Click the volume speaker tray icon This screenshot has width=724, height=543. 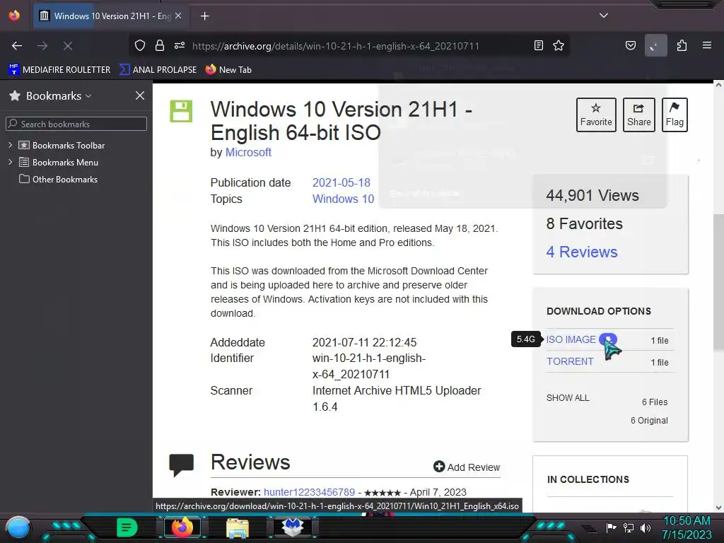point(646,527)
